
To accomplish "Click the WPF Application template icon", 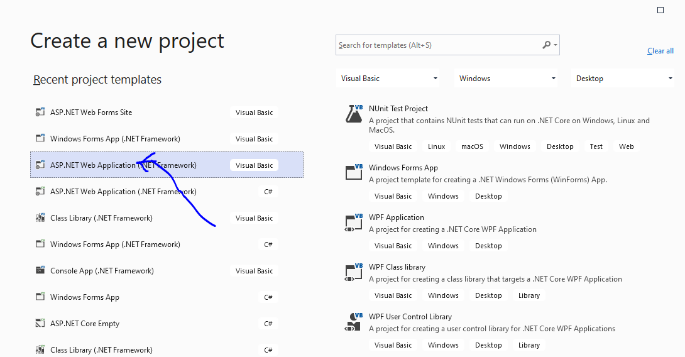I will (x=354, y=222).
